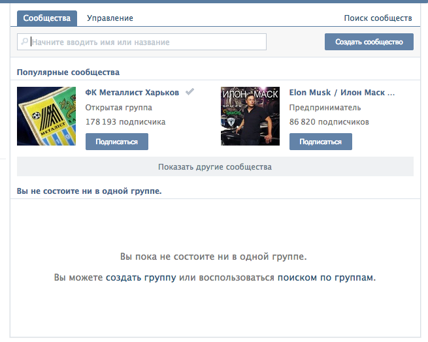Open ФК Металлист Харьков community title

[132, 93]
